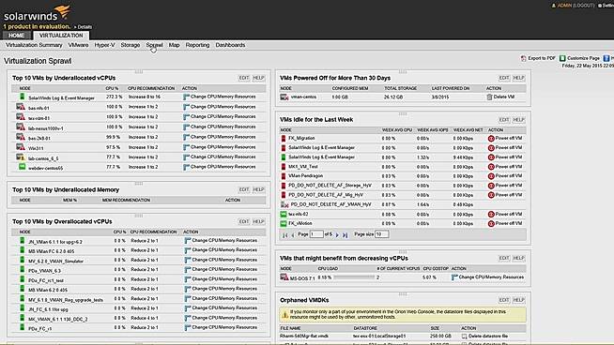Click Power off VM icon for MK1_VM_Test
Screen dimensions: 614x345
(491, 167)
